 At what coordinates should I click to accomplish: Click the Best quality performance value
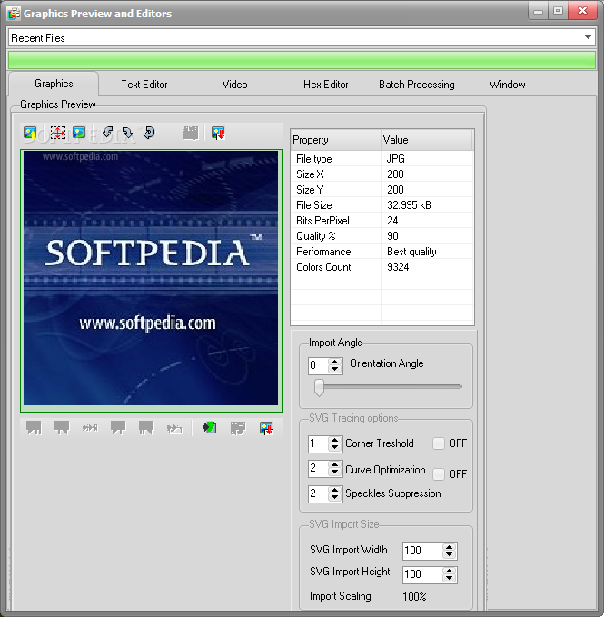[x=411, y=252]
